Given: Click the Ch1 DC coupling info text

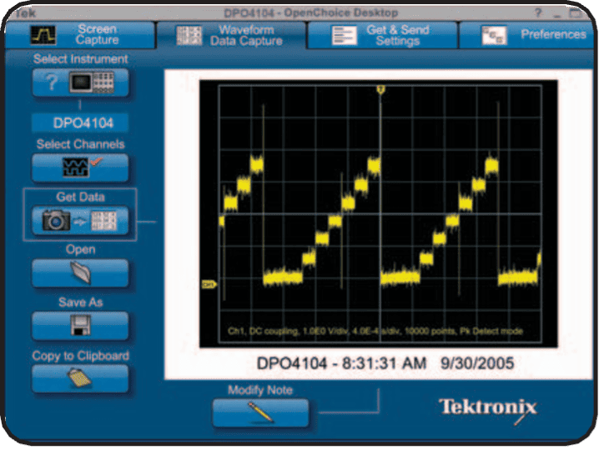Looking at the screenshot, I should click(375, 331).
